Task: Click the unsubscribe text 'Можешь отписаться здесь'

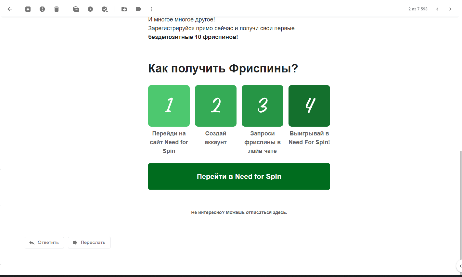Action: pyautogui.click(x=256, y=212)
